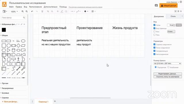Open the Дополнительно menu
Image resolution: width=184 pixels, height=104 pixels.
click(x=51, y=7)
